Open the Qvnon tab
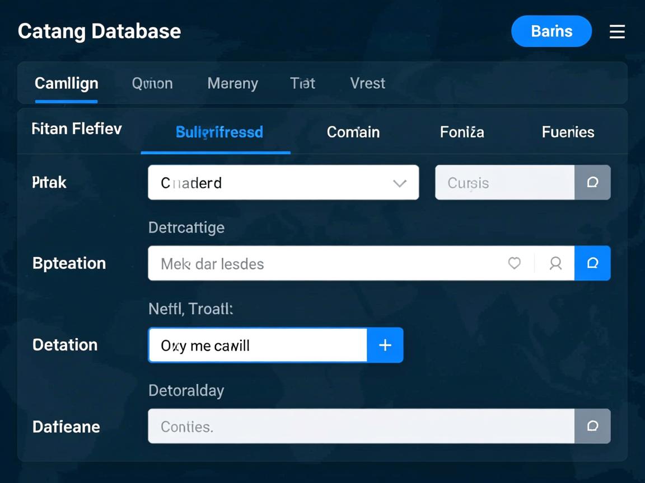Viewport: 645px width, 483px height. point(152,83)
